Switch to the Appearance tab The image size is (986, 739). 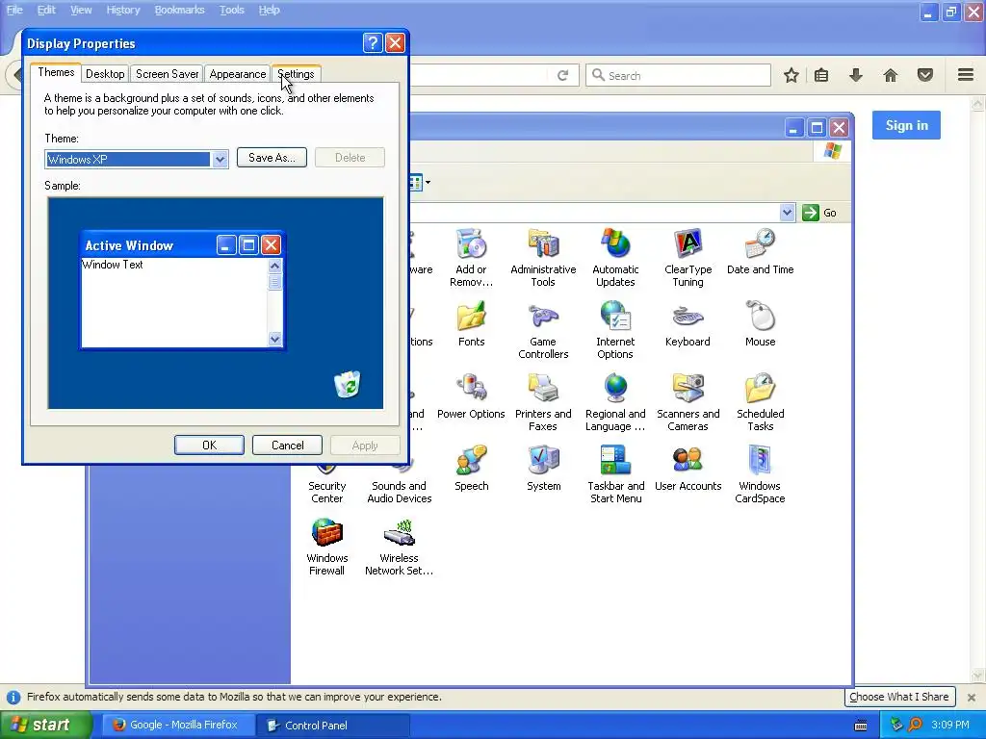click(x=238, y=74)
